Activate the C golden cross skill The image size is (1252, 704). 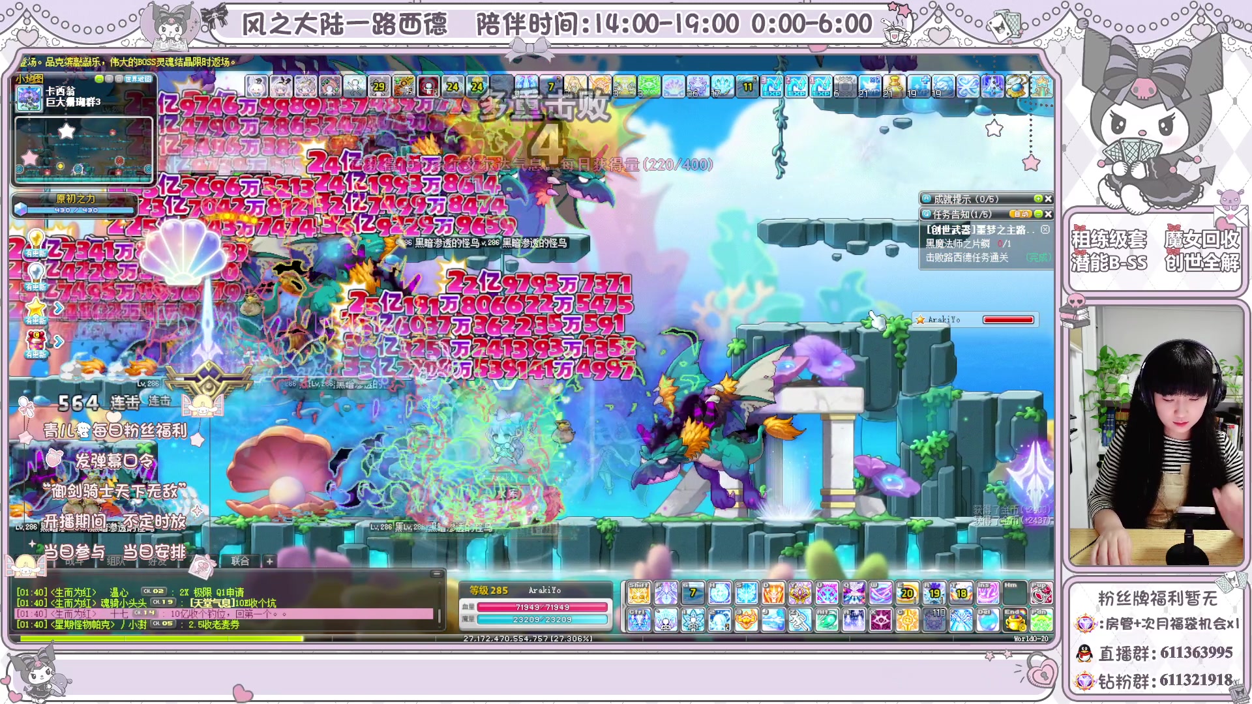906,620
